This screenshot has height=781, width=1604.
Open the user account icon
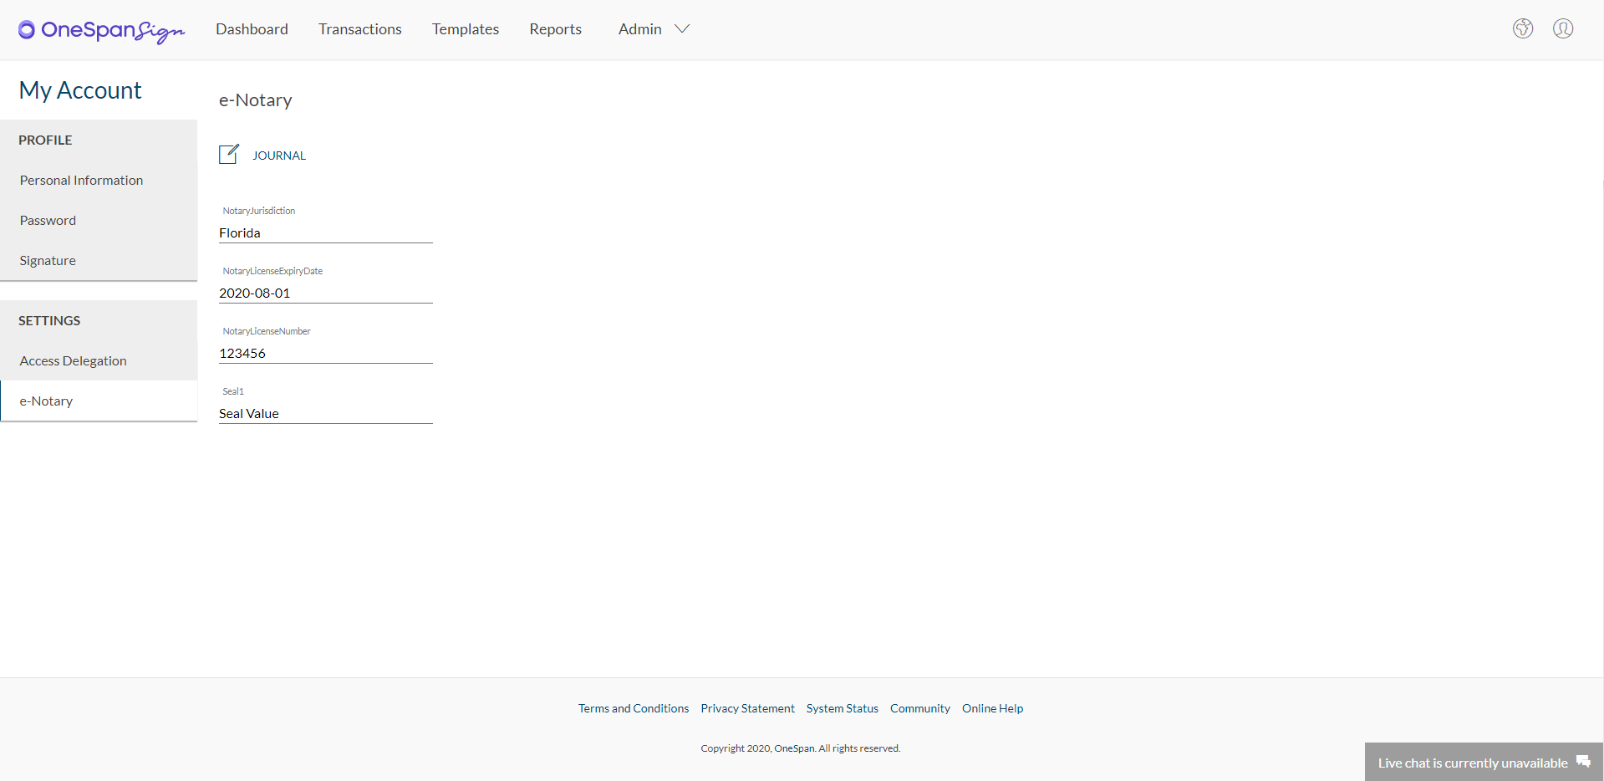pos(1563,28)
